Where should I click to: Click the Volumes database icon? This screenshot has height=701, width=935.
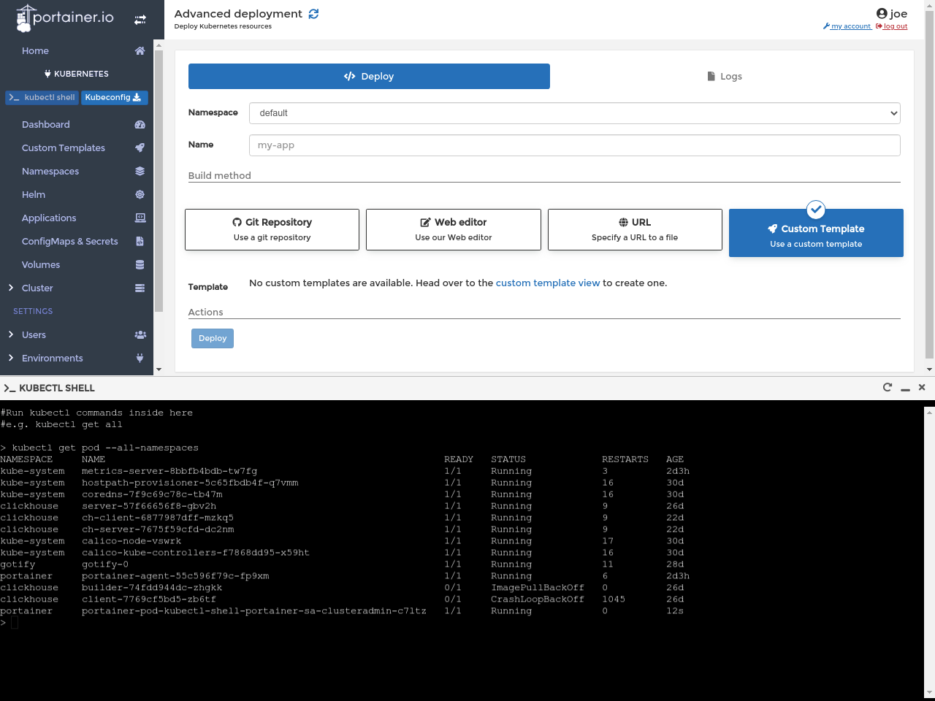pos(140,264)
